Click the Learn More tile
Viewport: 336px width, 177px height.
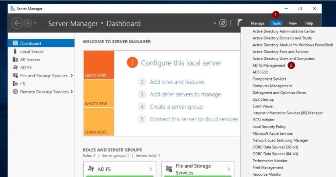(x=99, y=122)
